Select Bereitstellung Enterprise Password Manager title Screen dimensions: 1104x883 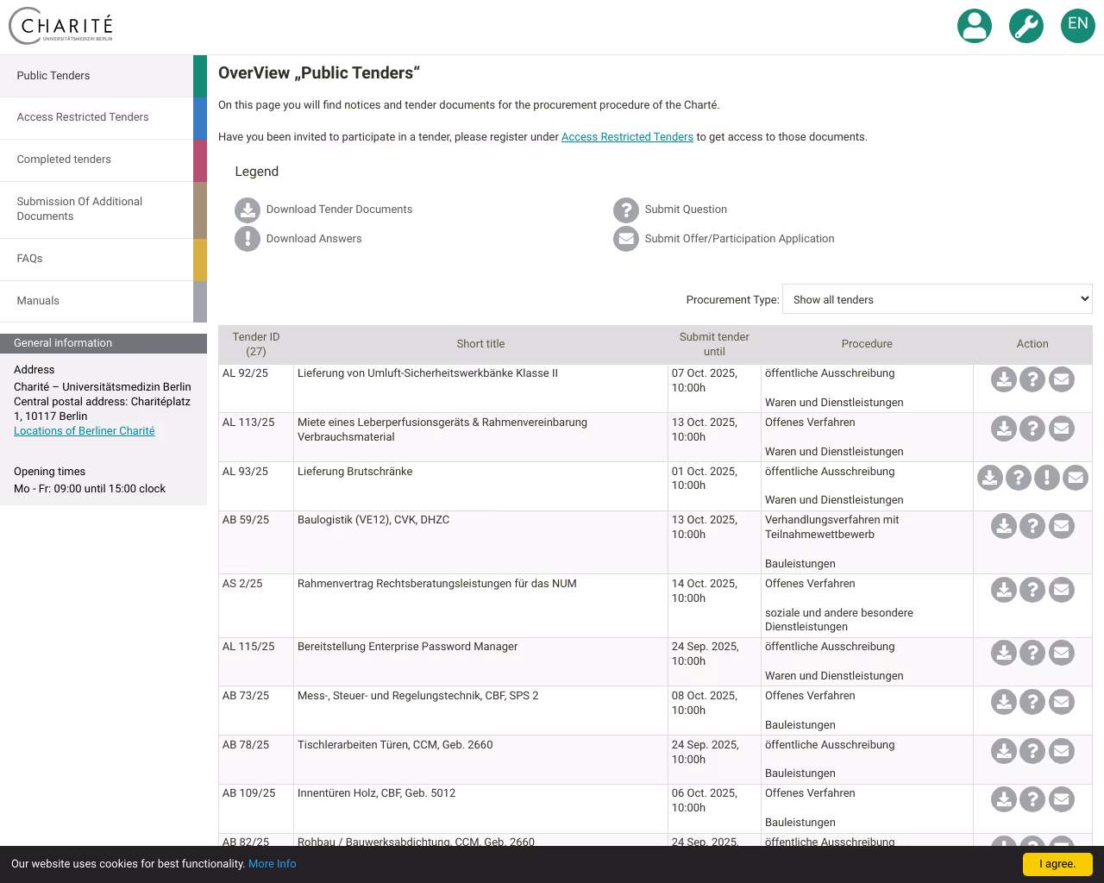pyautogui.click(x=407, y=647)
